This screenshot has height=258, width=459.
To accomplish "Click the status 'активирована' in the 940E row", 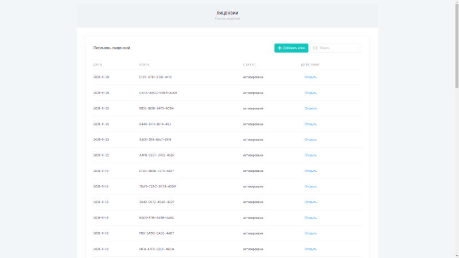I will 253,139.
